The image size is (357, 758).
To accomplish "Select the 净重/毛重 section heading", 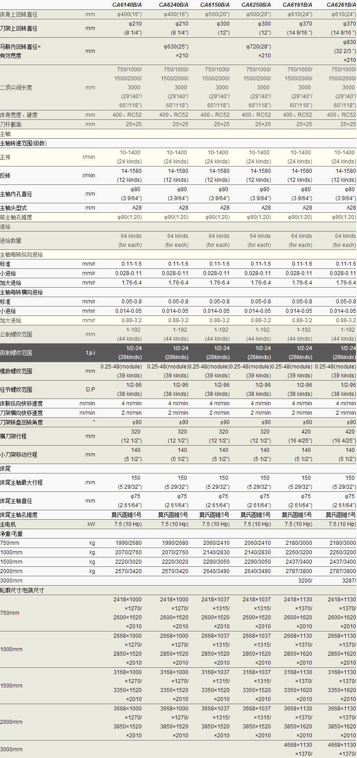I will tap(12, 534).
